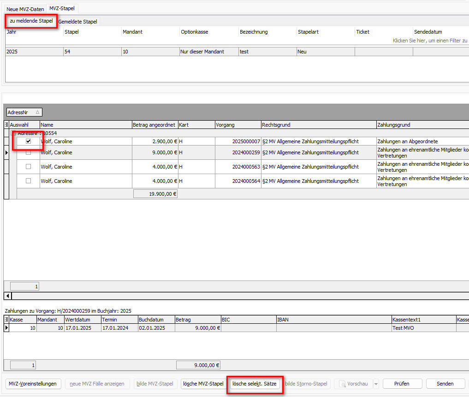Open column chooser icon in Kasse grid
This screenshot has width=469, height=397.
click(x=6, y=320)
